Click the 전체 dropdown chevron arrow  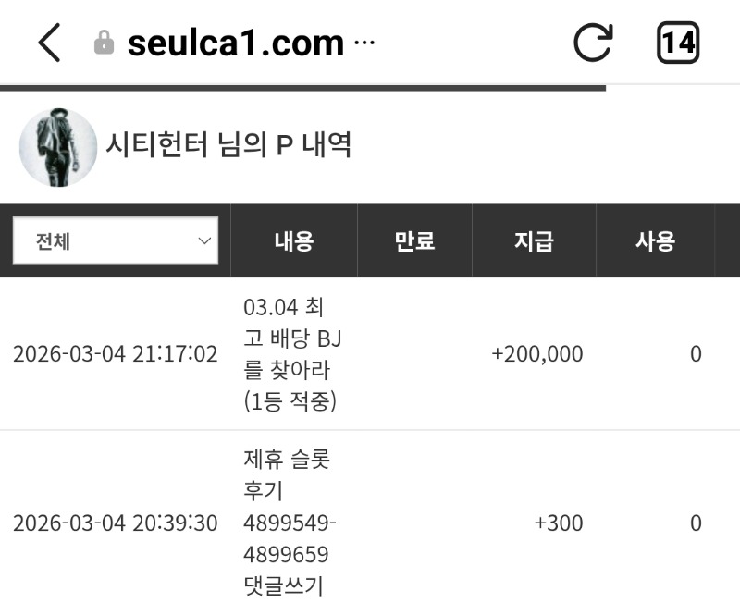click(x=204, y=241)
